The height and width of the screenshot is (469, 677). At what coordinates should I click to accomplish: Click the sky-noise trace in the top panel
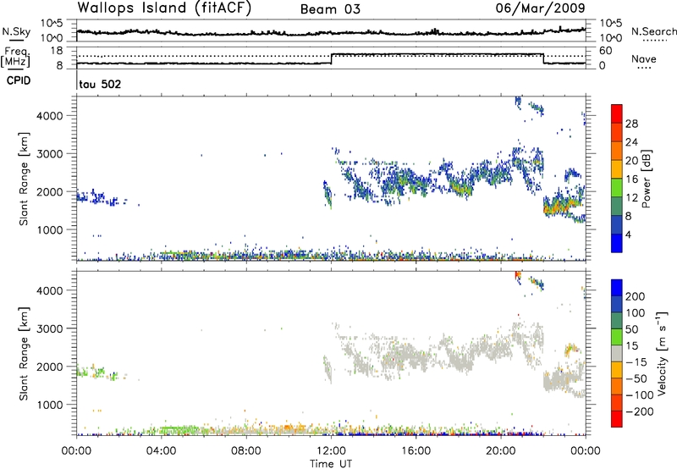click(x=331, y=32)
